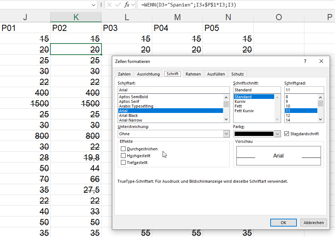The height and width of the screenshot is (237, 335).
Task: Click the Abbrechen button
Action: (314, 223)
